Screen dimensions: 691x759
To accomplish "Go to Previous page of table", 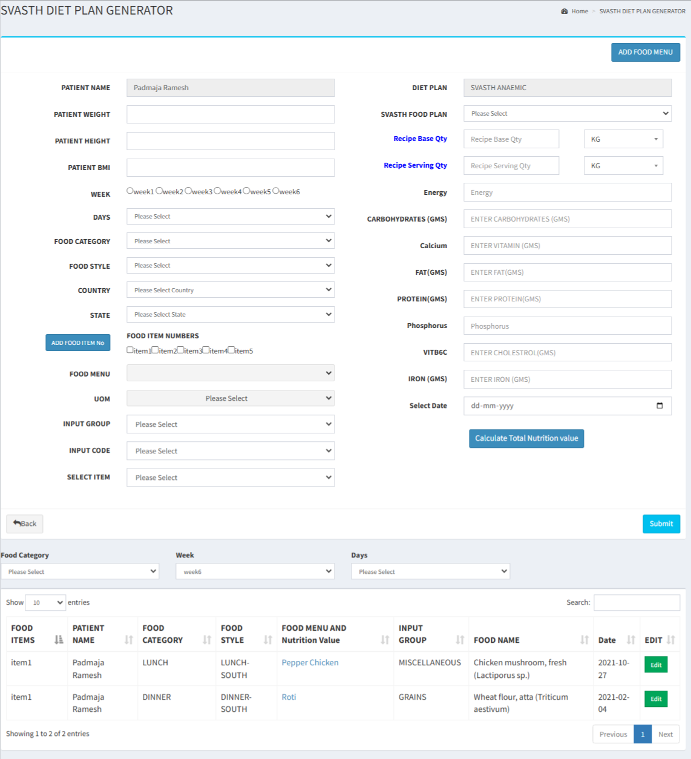I will coord(613,734).
